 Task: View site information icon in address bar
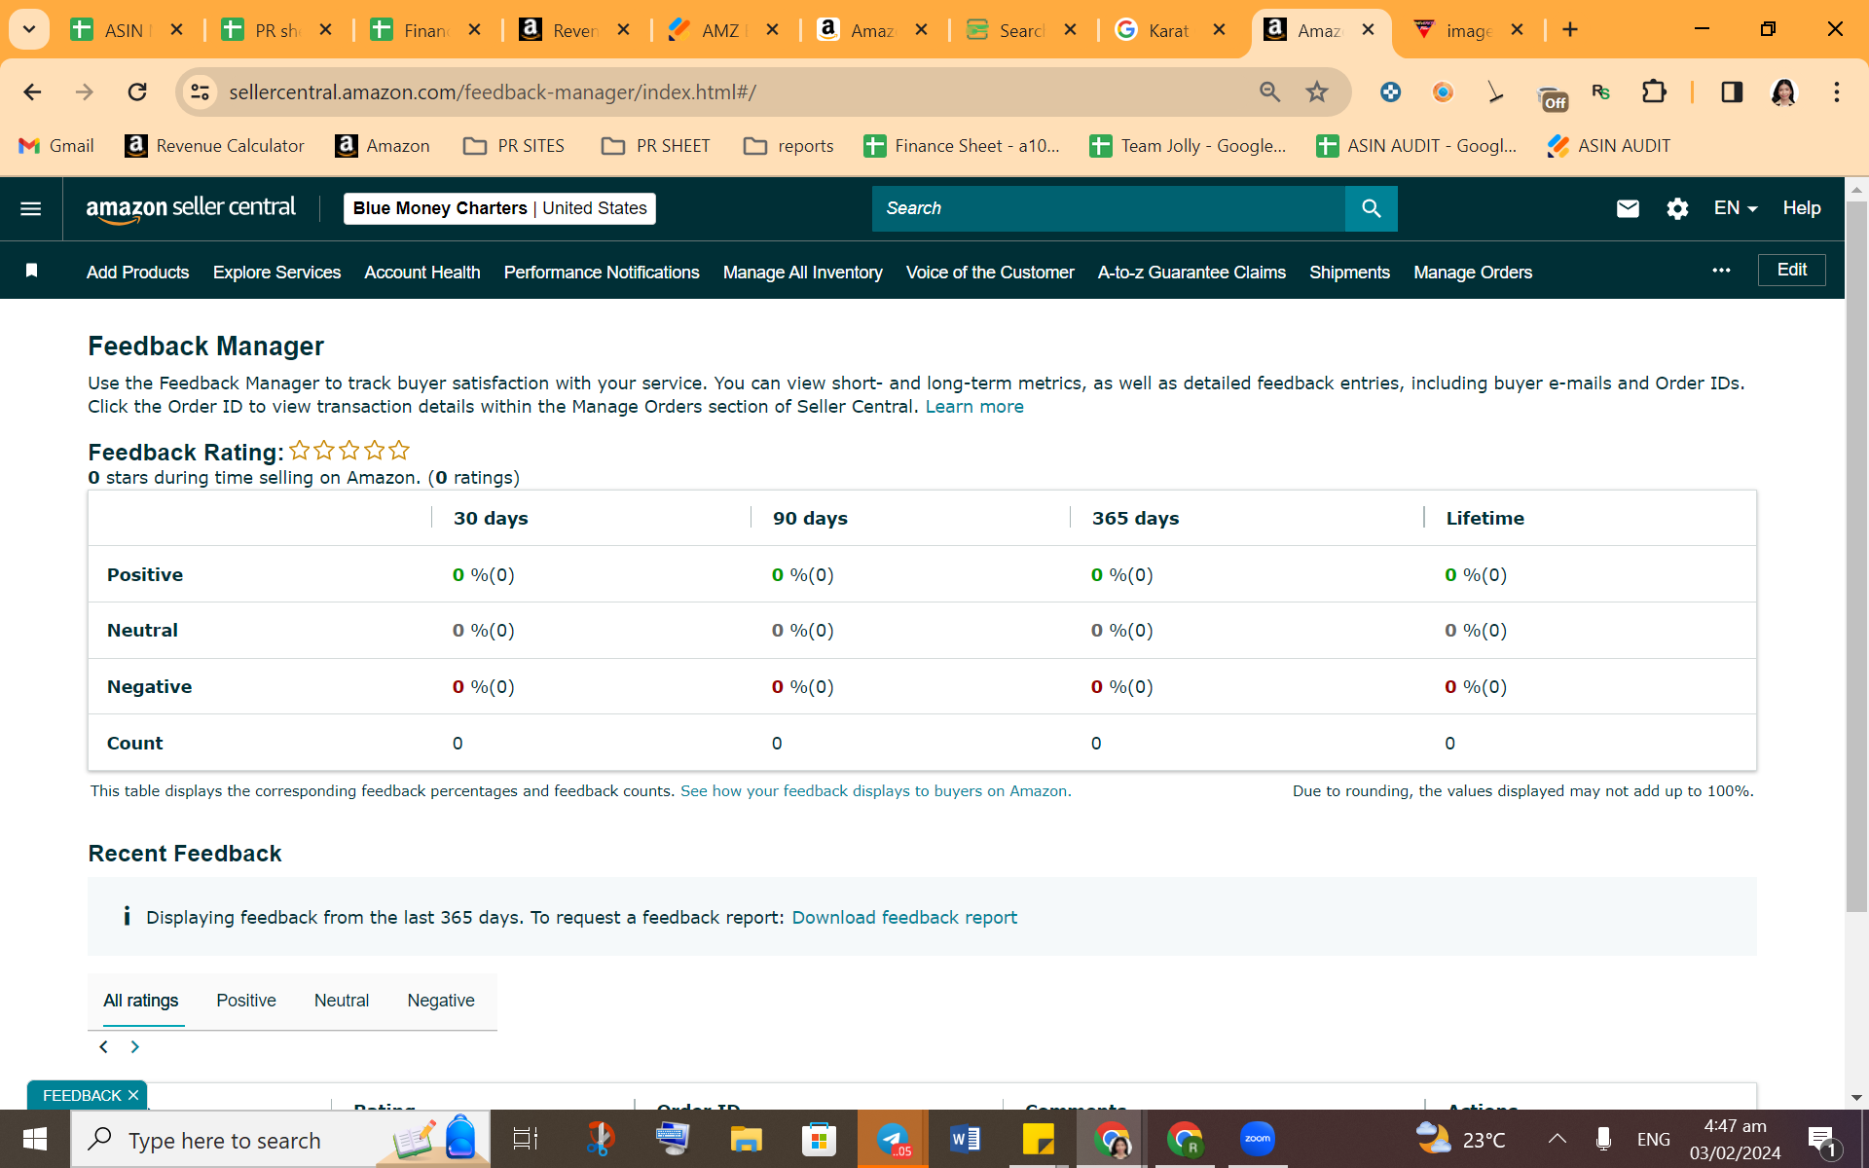tap(200, 91)
